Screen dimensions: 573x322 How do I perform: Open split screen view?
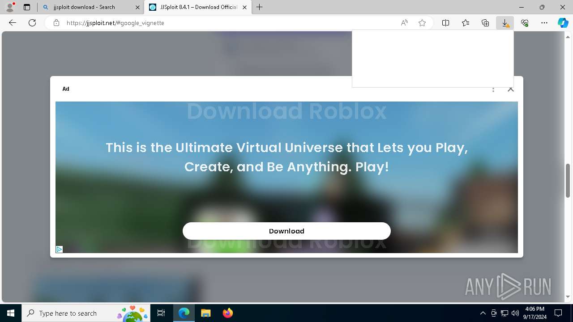tap(446, 23)
